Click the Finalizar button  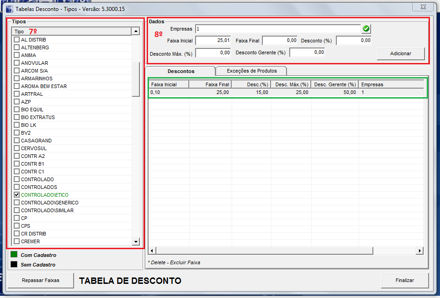click(x=404, y=280)
